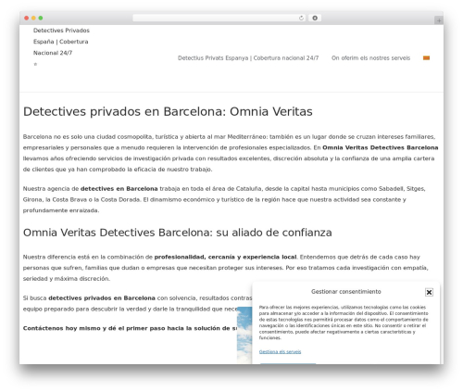Click the red close window dot

pos(27,19)
